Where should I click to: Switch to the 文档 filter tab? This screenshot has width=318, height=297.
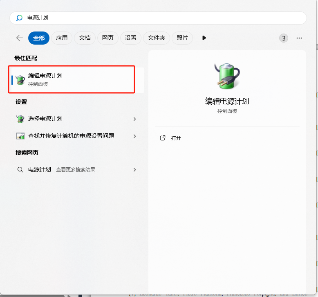85,38
